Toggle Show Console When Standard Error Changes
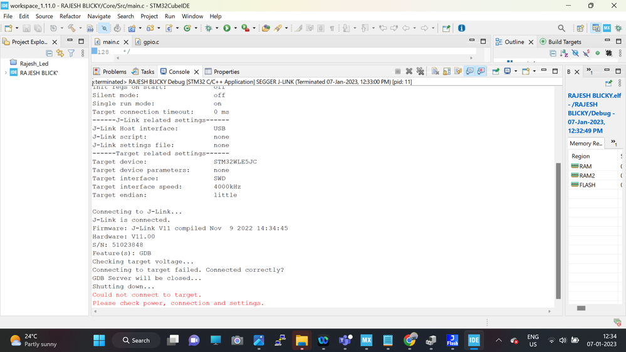Screen dimensions: 626x352 [481, 71]
